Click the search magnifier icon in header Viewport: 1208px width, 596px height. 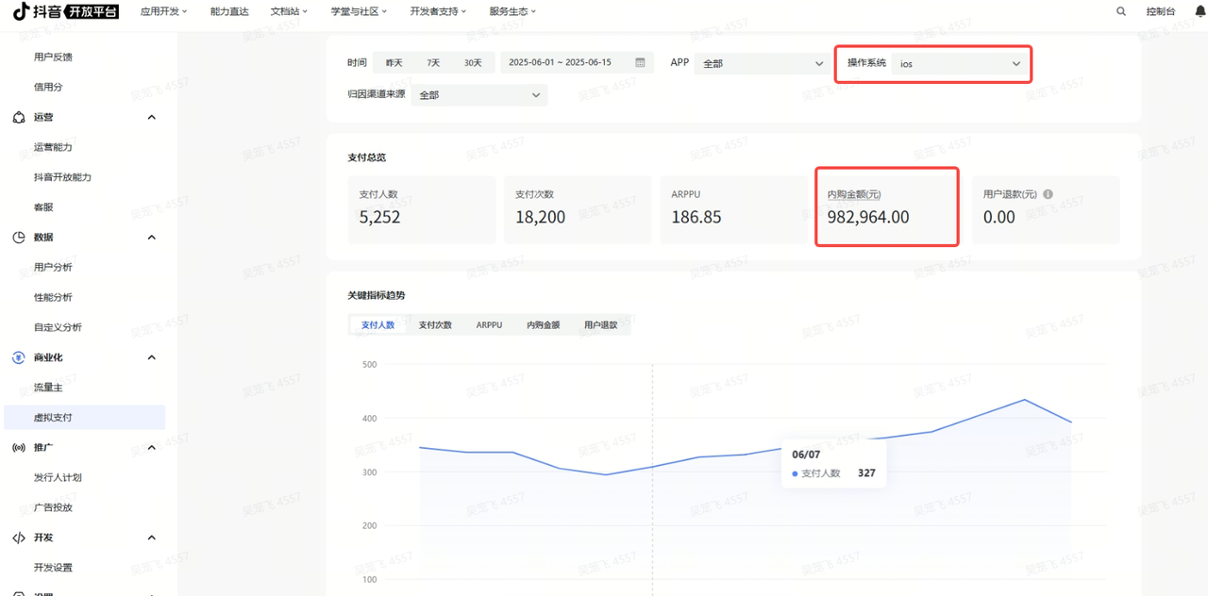coord(1121,11)
